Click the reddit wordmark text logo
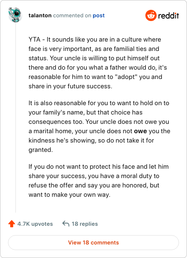Screen dimensions: 187x258 tap(168, 15)
